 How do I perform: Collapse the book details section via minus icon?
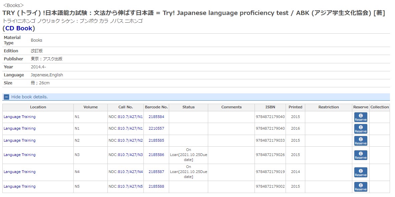tap(7, 97)
